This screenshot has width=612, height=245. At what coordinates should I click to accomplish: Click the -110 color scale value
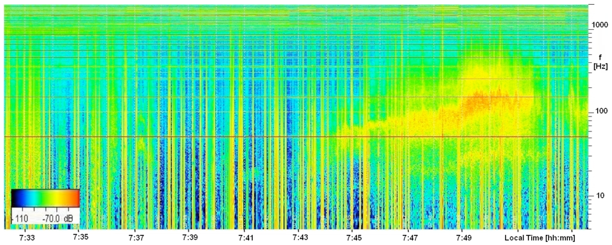click(19, 220)
